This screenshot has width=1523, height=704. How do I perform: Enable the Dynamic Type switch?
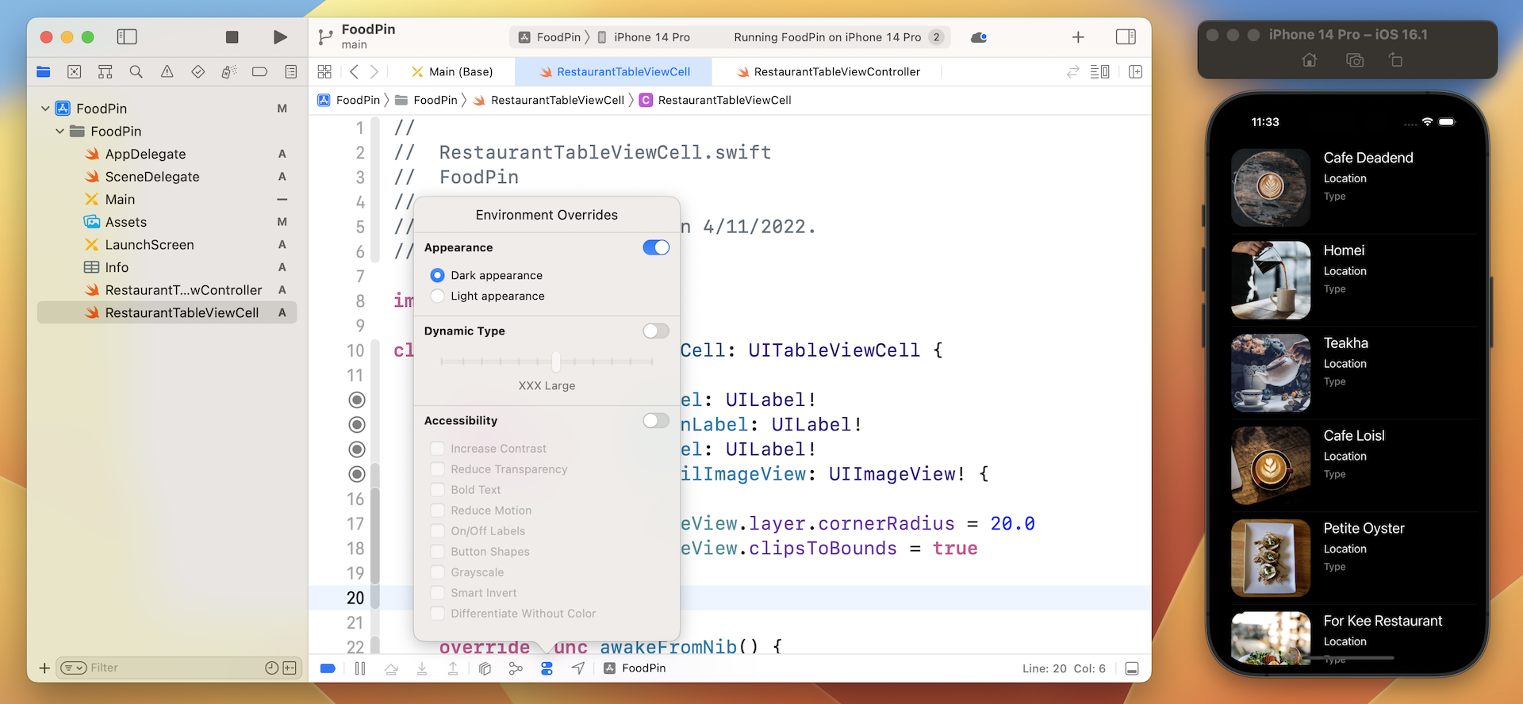(x=656, y=331)
